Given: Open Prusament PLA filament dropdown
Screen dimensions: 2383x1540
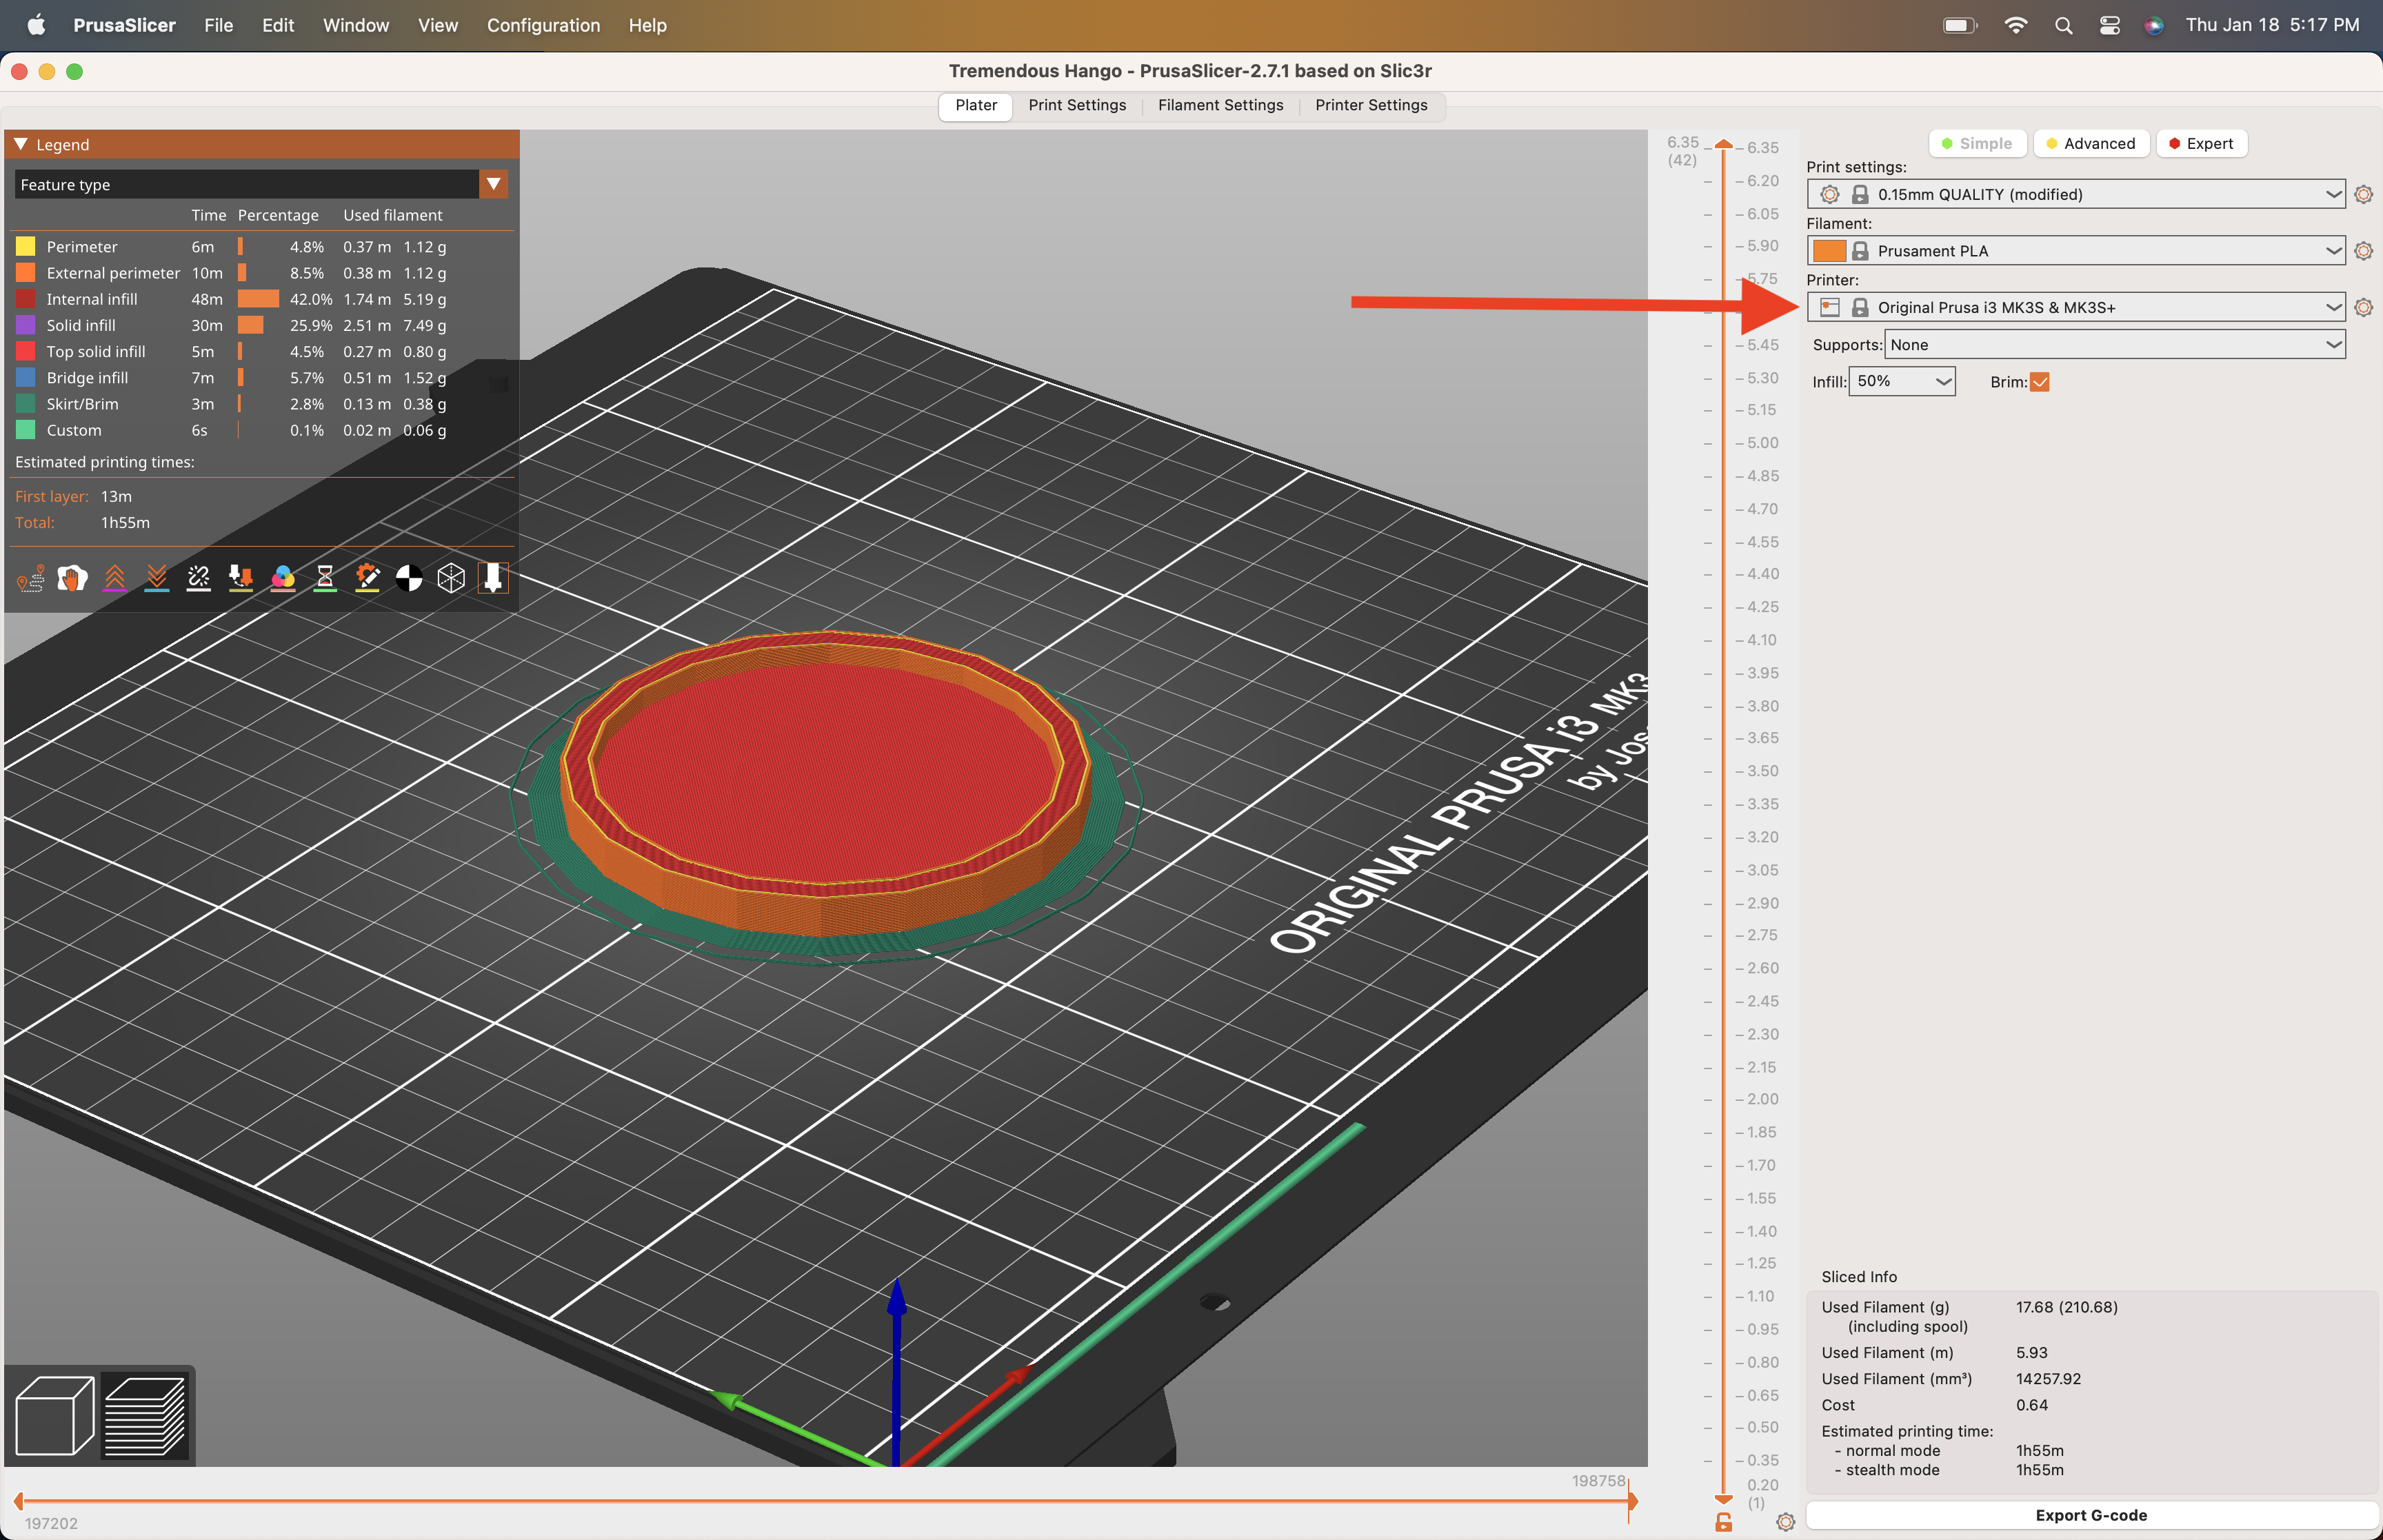Looking at the screenshot, I should [2076, 251].
